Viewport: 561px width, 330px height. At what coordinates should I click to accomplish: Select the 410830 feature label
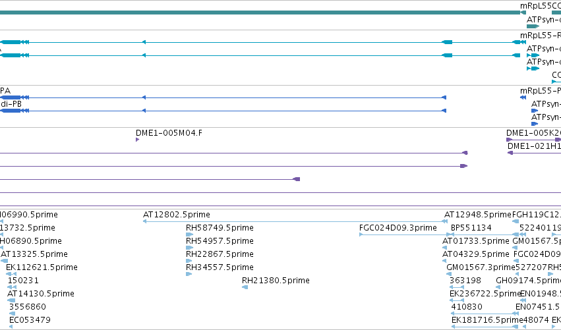[467, 307]
